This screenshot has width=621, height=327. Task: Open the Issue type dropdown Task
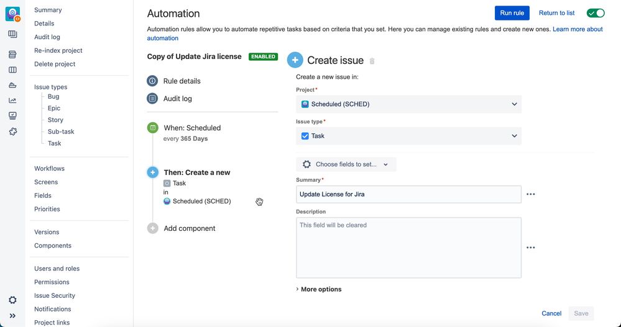pos(409,136)
